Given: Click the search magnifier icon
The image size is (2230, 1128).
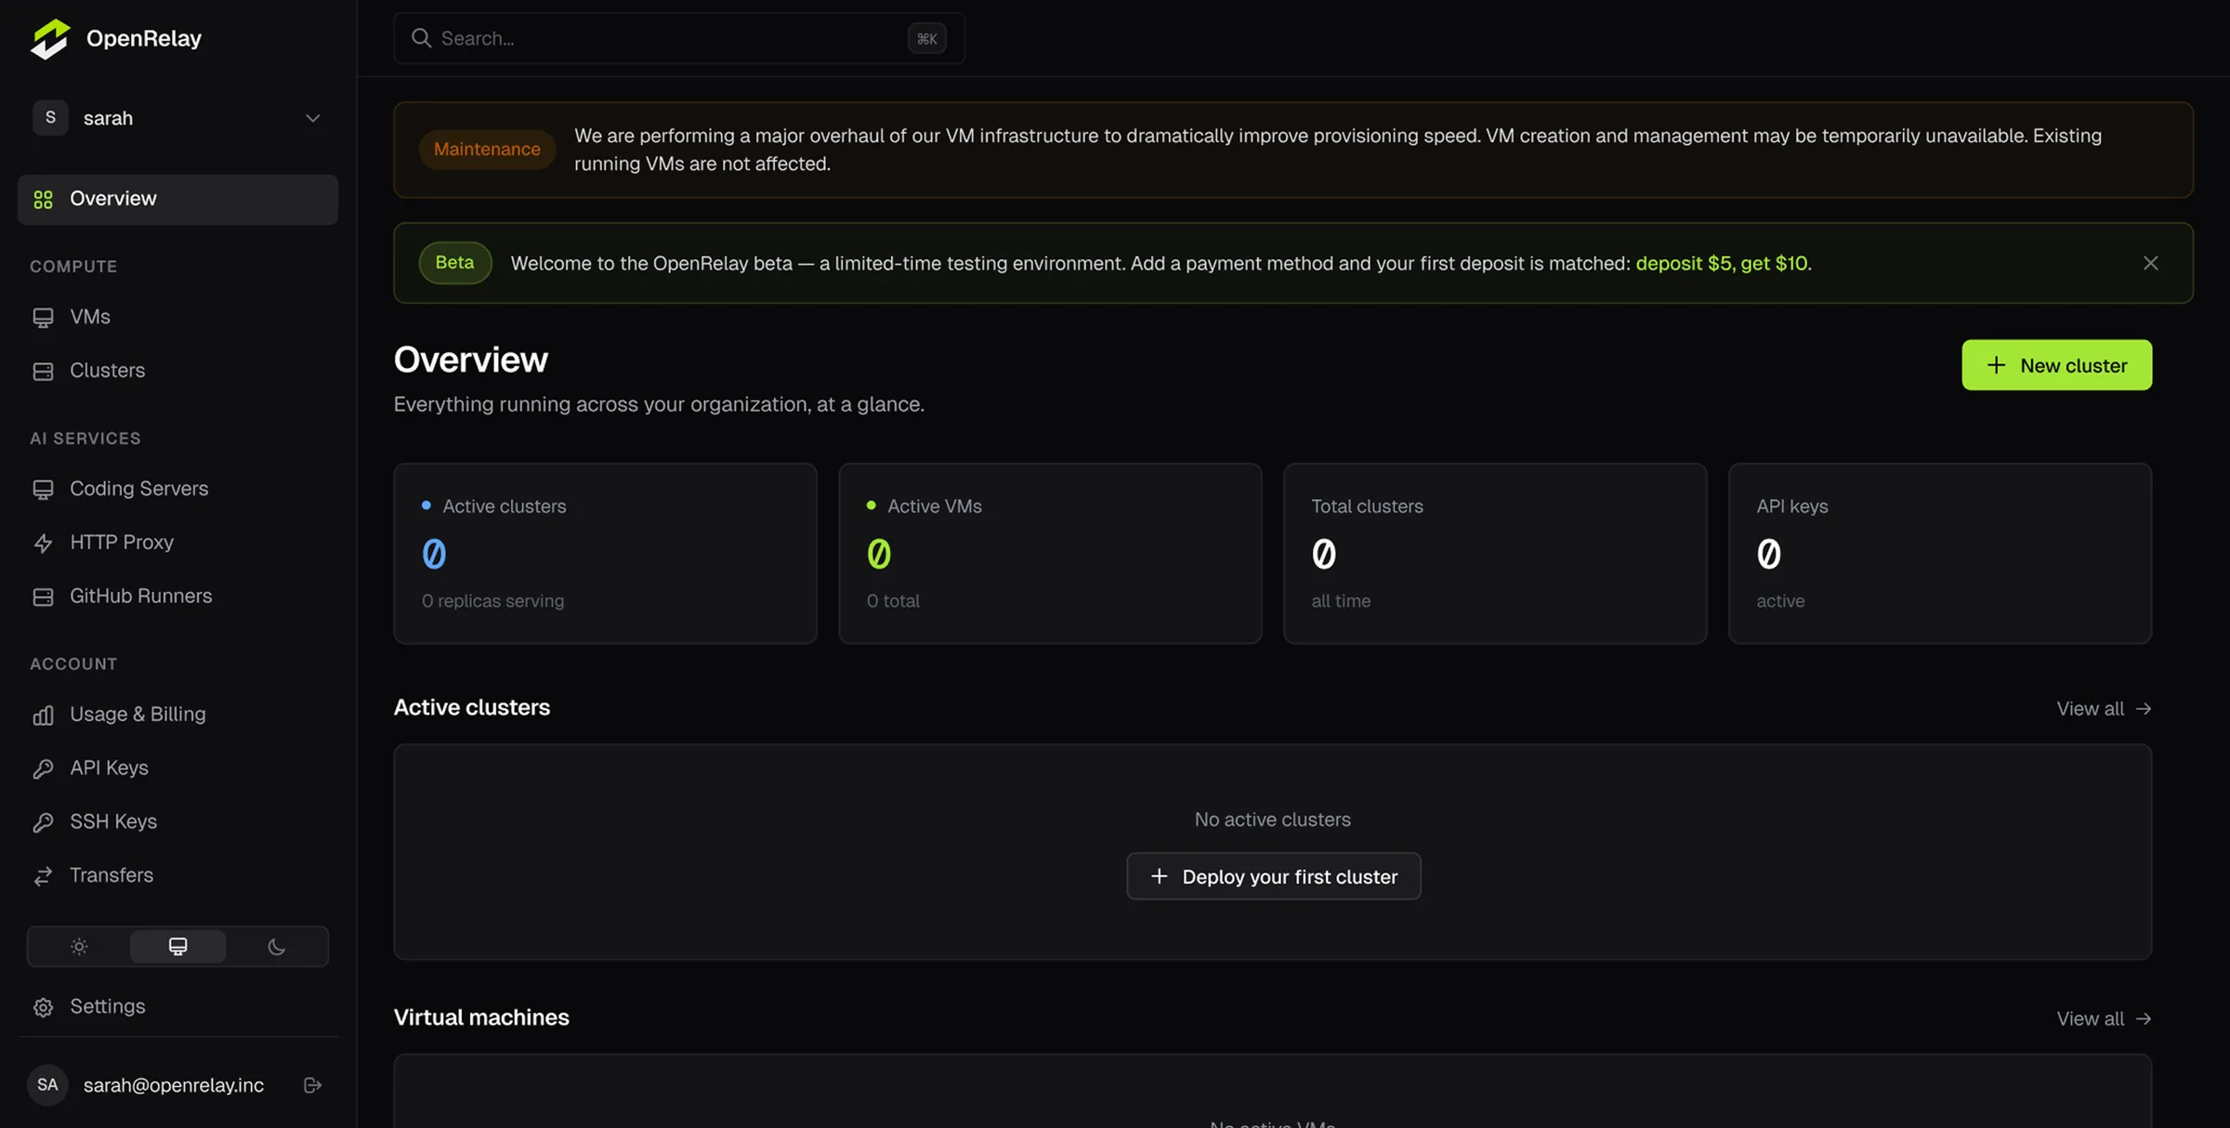Looking at the screenshot, I should pyautogui.click(x=421, y=38).
